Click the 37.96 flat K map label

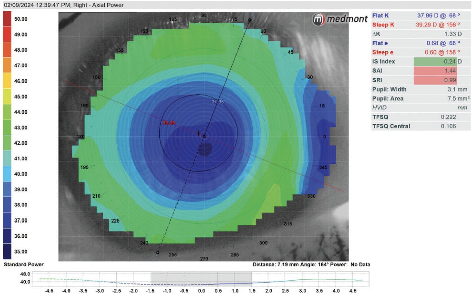coord(217,102)
